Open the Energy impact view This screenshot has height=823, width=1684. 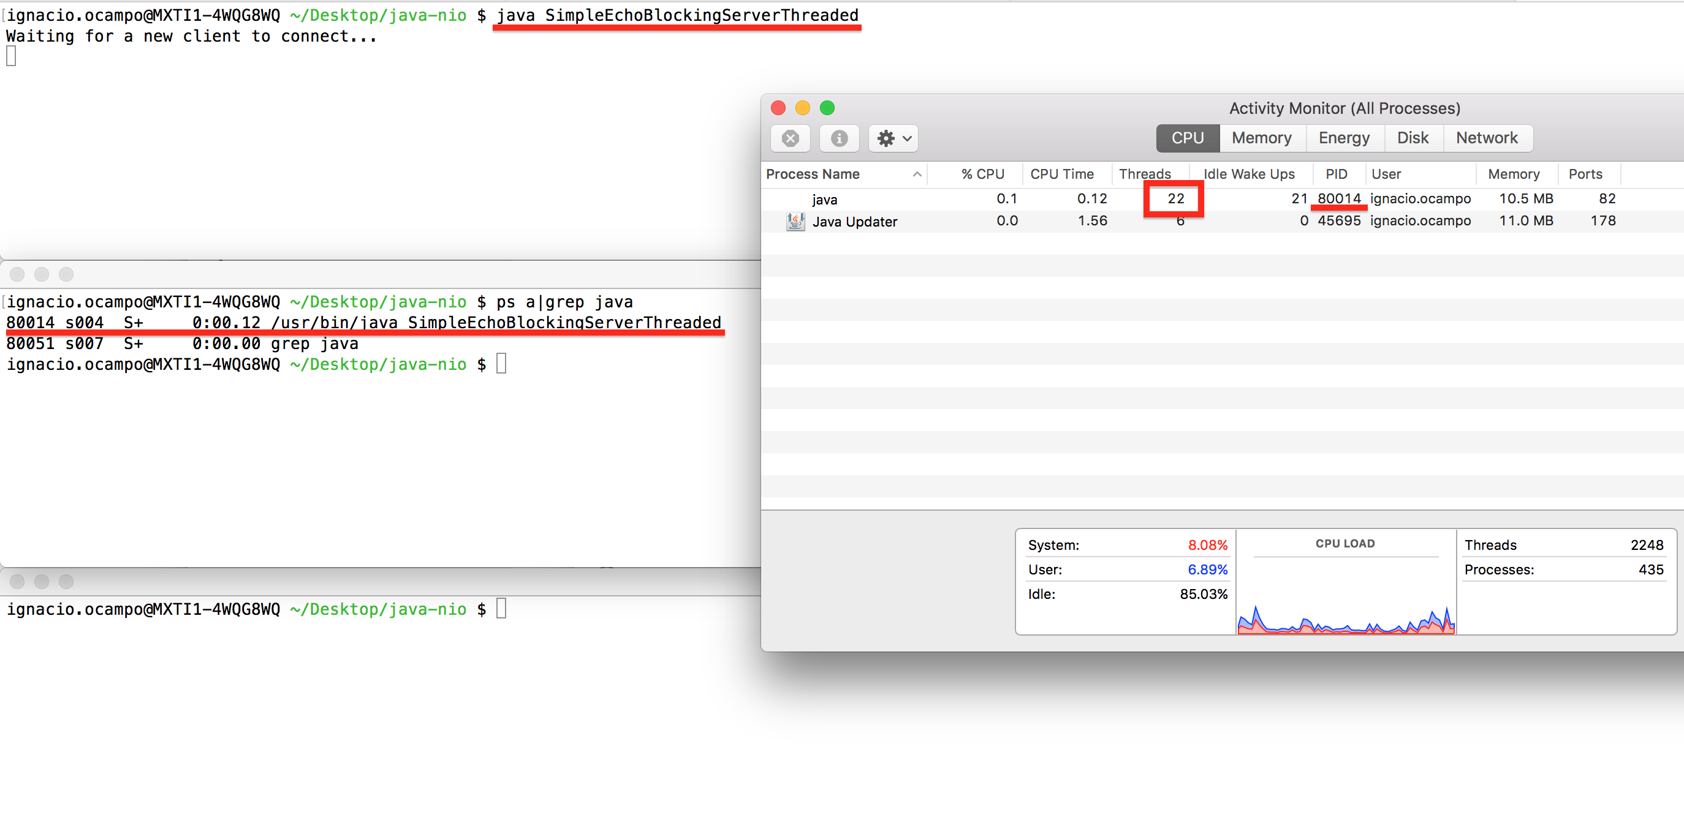coord(1344,138)
